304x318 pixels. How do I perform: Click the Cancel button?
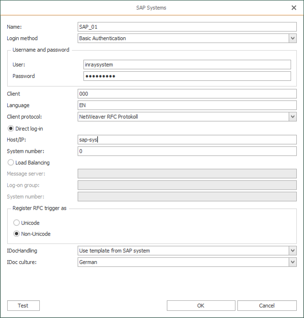click(267, 306)
